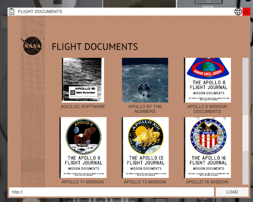Focus the http:// URL input field
Viewport: 253px width, 202px height.
[111, 192]
